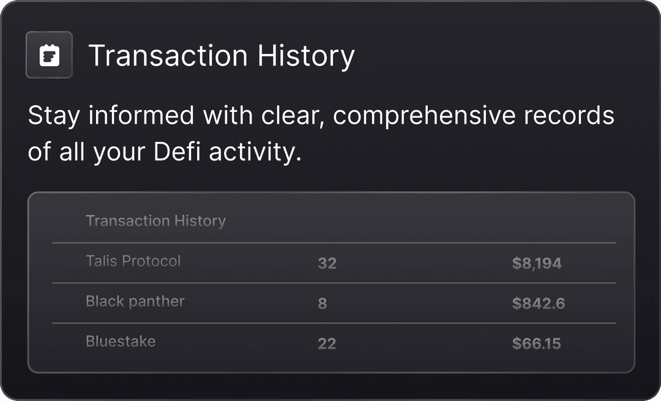The width and height of the screenshot is (661, 401).
Task: Select the $66.15 amount
Action: click(536, 344)
